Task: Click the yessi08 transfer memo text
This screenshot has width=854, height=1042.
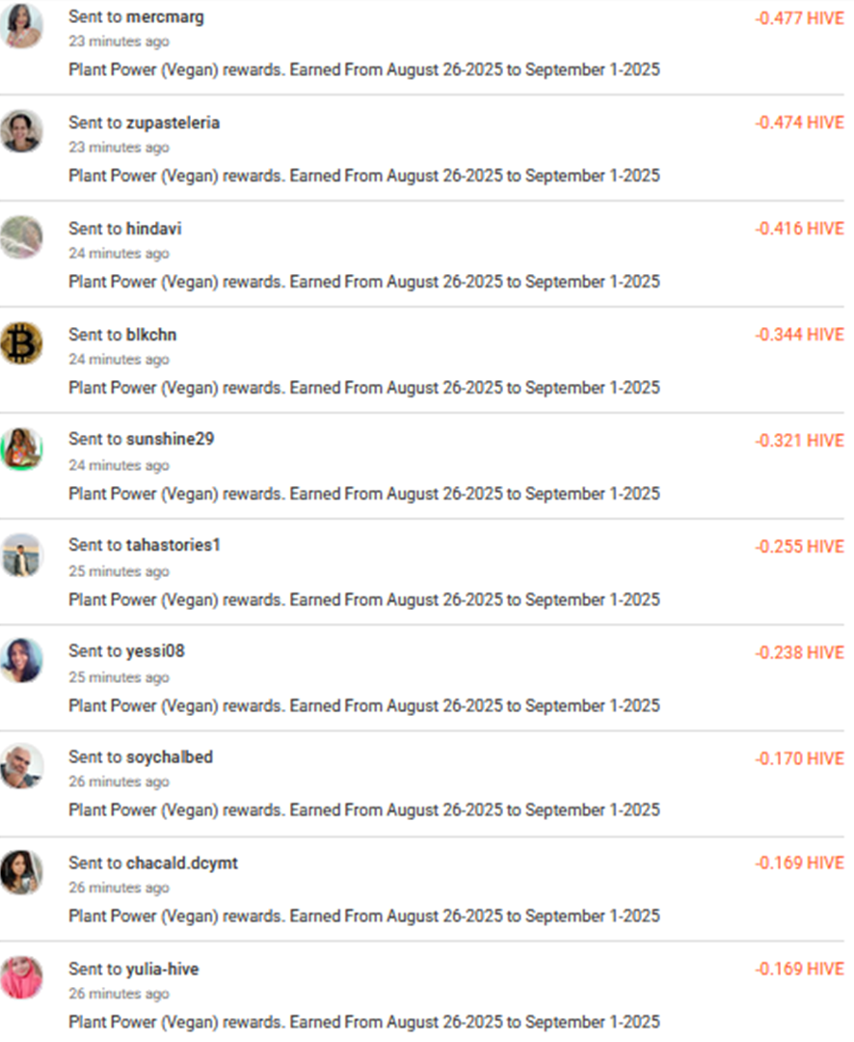Action: [x=364, y=705]
